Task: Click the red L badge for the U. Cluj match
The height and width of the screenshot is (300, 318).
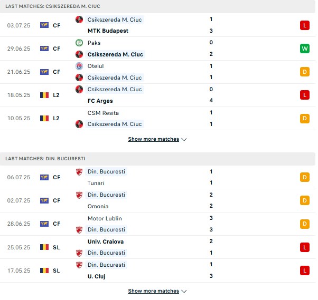Action: (305, 270)
